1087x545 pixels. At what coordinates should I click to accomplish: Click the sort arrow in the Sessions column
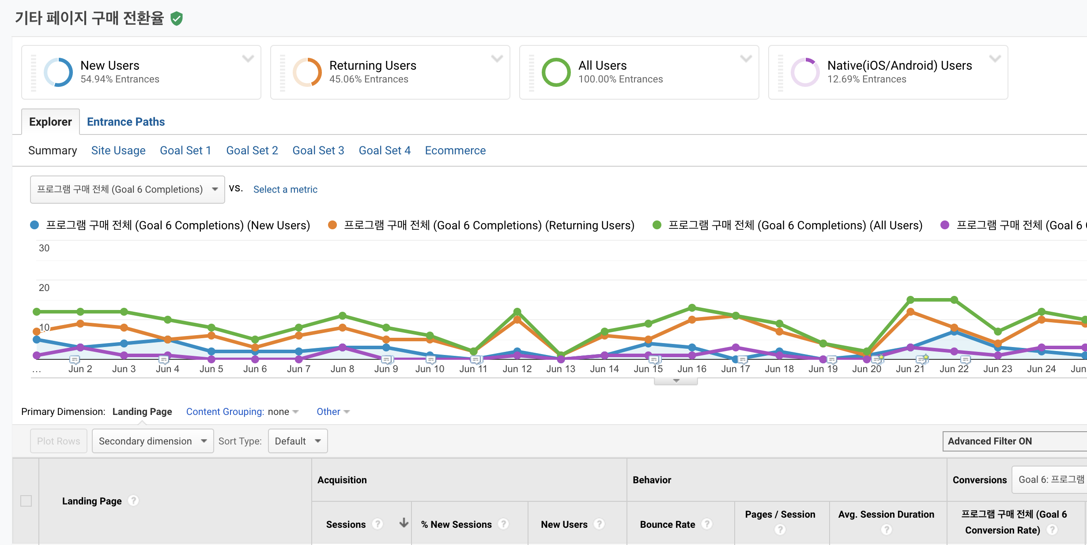click(x=404, y=523)
